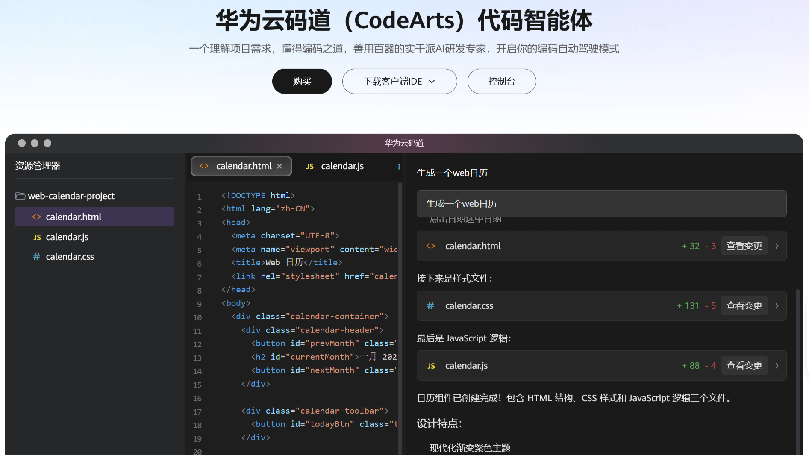This screenshot has height=455, width=809.
Task: Click the <!DOCTYPE html> code line
Action: point(258,195)
